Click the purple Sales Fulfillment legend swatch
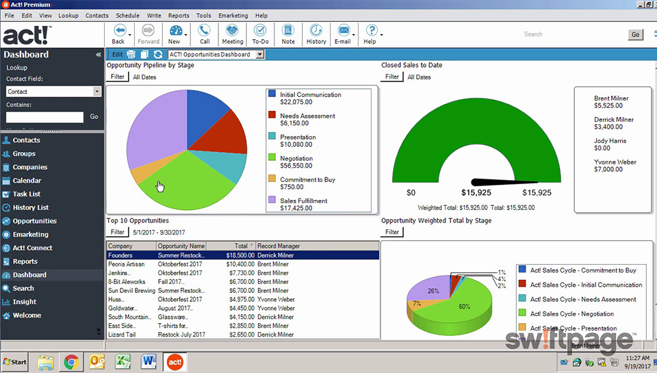657x373 pixels. tap(272, 199)
